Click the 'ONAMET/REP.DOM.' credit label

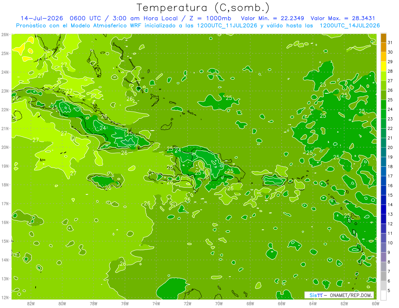352,295
